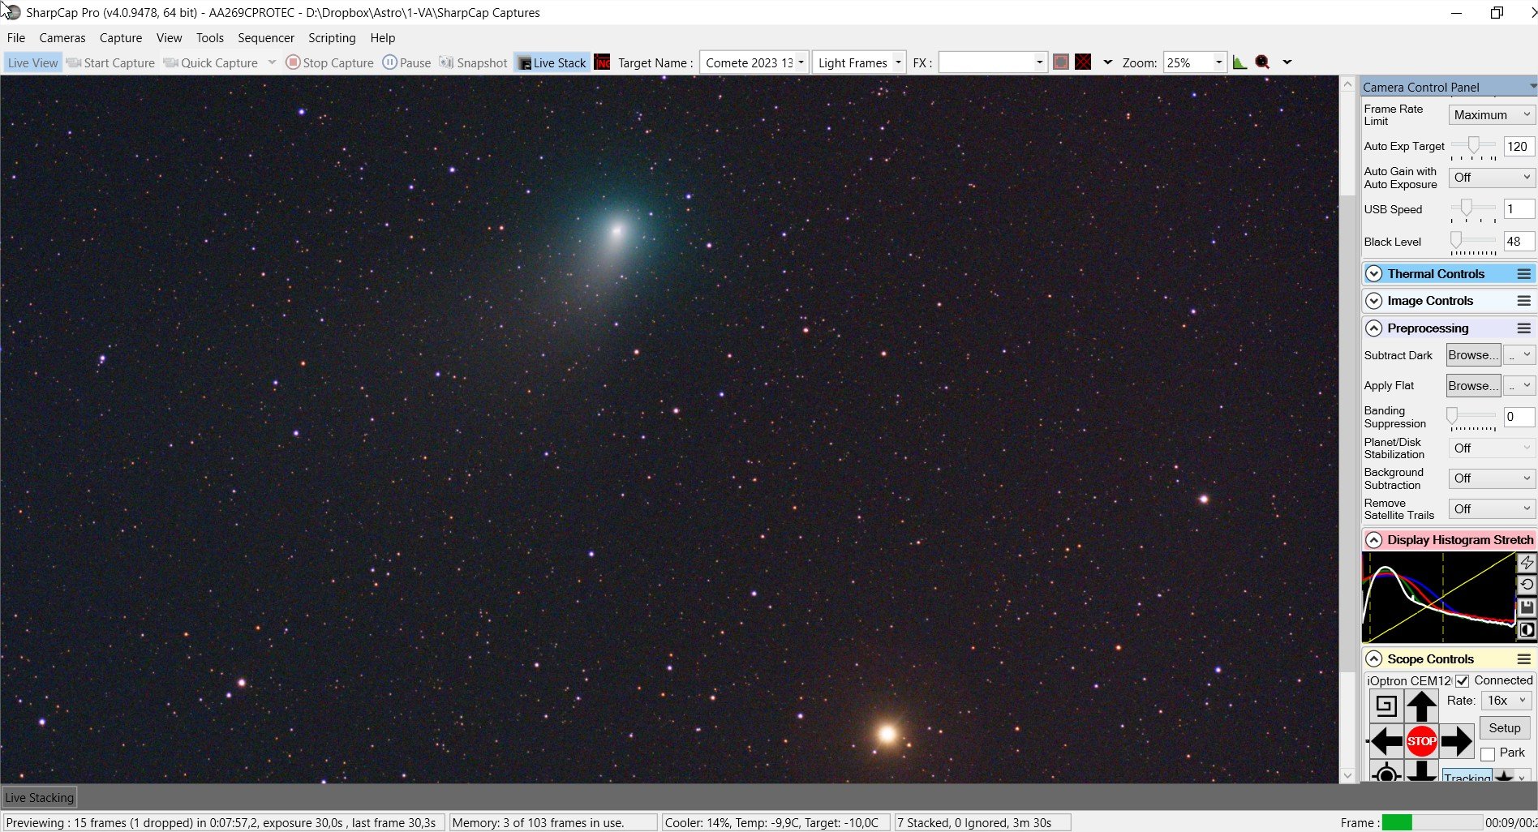Click the FX selection area icon
Image resolution: width=1538 pixels, height=832 pixels.
(1060, 62)
